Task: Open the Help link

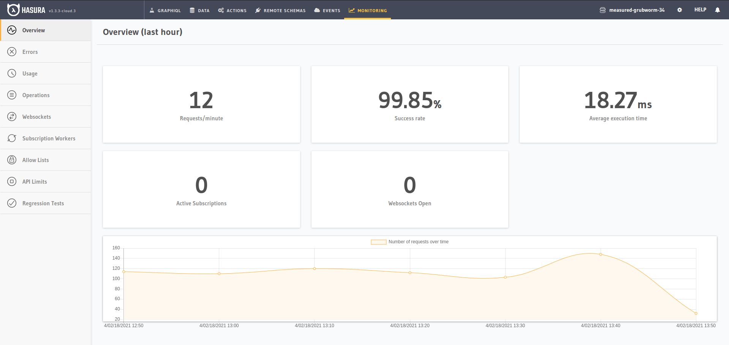Action: (700, 10)
